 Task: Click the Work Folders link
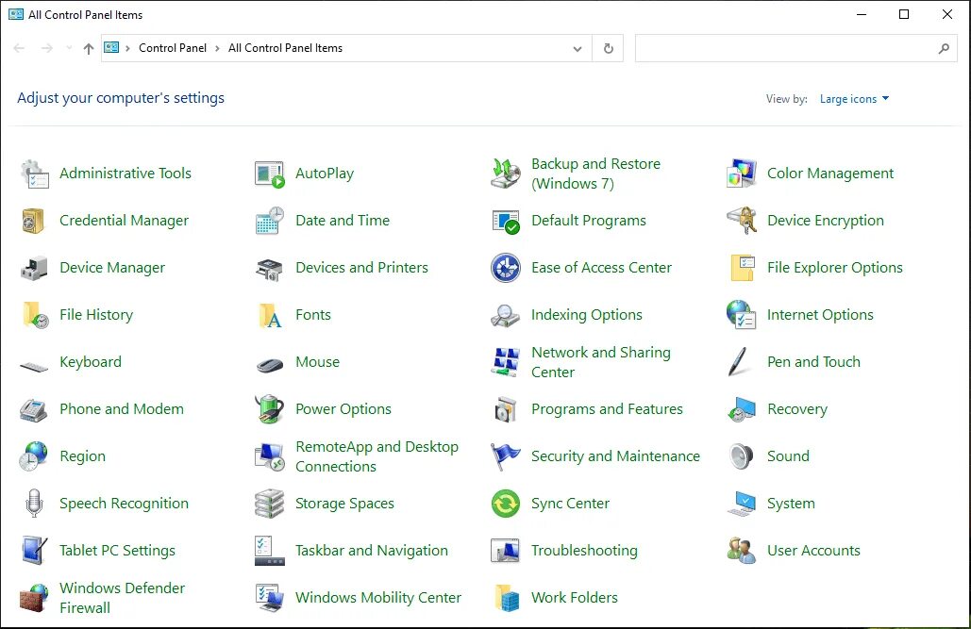coord(575,598)
